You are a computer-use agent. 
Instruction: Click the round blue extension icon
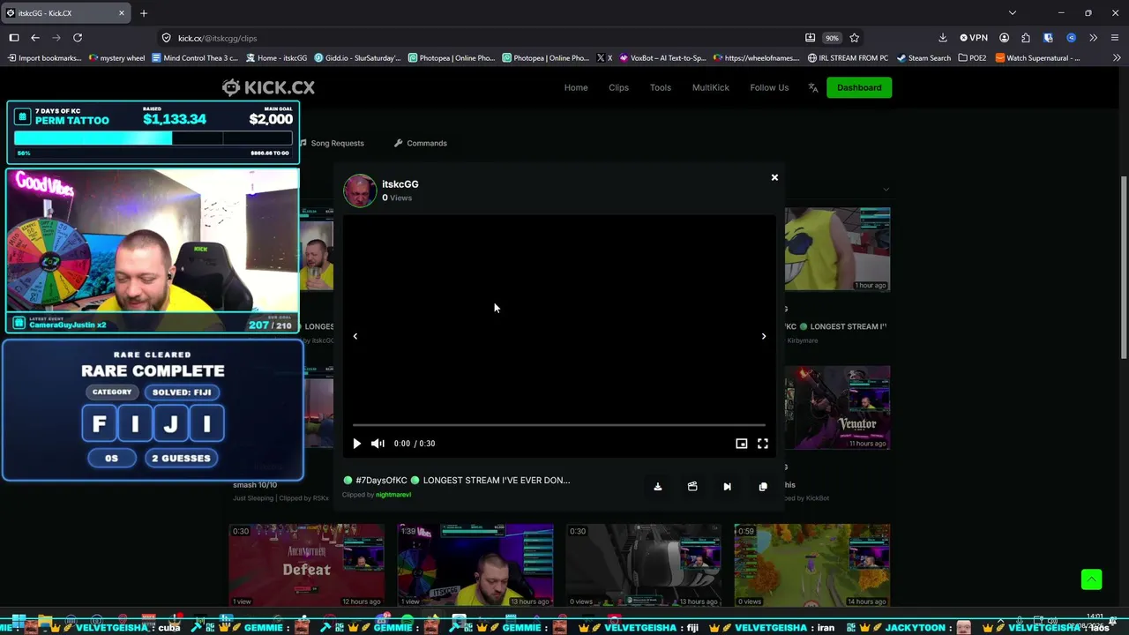(x=1071, y=38)
